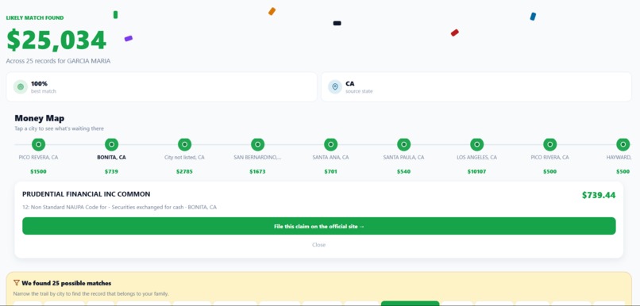The height and width of the screenshot is (306, 640).
Task: Click the PRUDENTIAL FINANCIAL INC COMMON title
Action: 86,194
